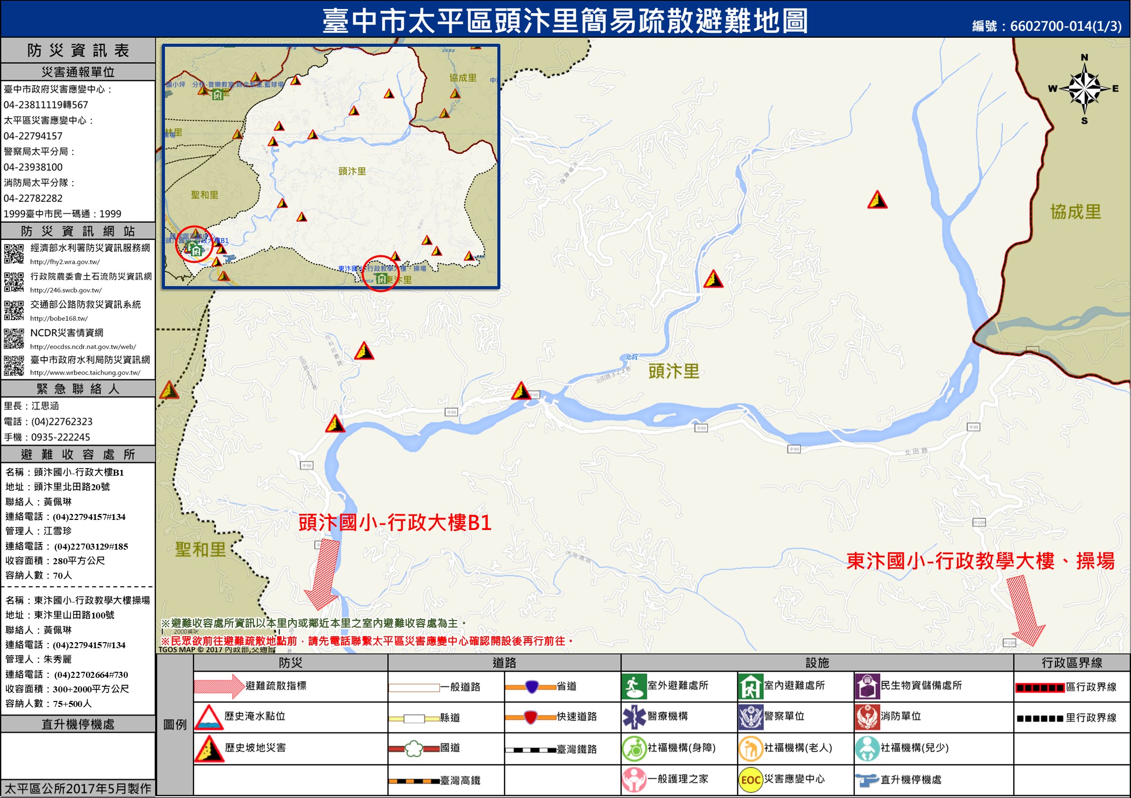This screenshot has width=1131, height=798.
Task: Click the elderly welfare institution orange icon
Action: tap(750, 749)
